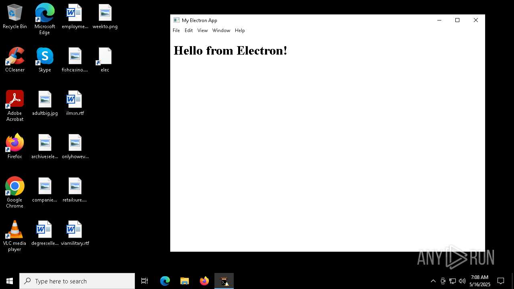The height and width of the screenshot is (289, 514).
Task: Select the employme... Word document icon
Action: click(75, 17)
